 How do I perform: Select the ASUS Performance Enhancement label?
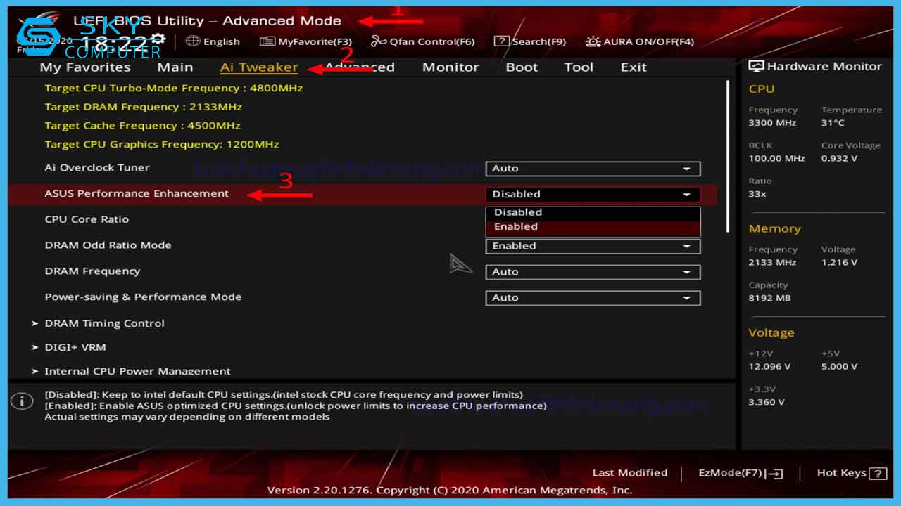137,194
